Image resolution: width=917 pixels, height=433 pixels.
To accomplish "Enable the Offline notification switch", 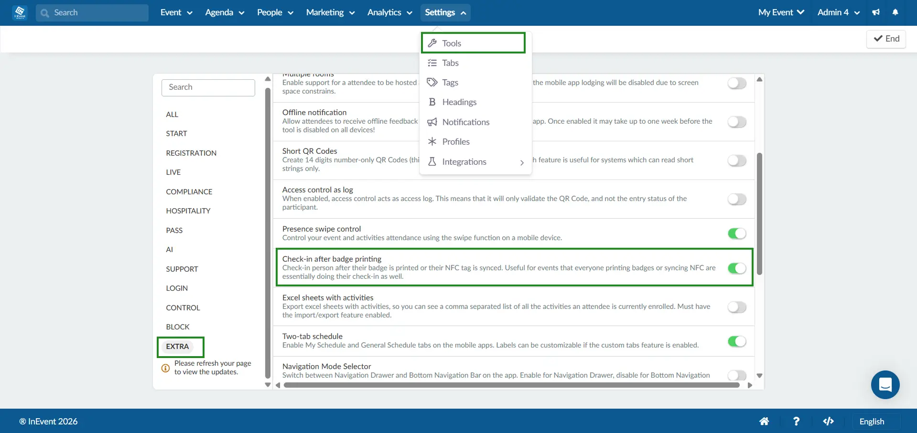I will [x=737, y=122].
